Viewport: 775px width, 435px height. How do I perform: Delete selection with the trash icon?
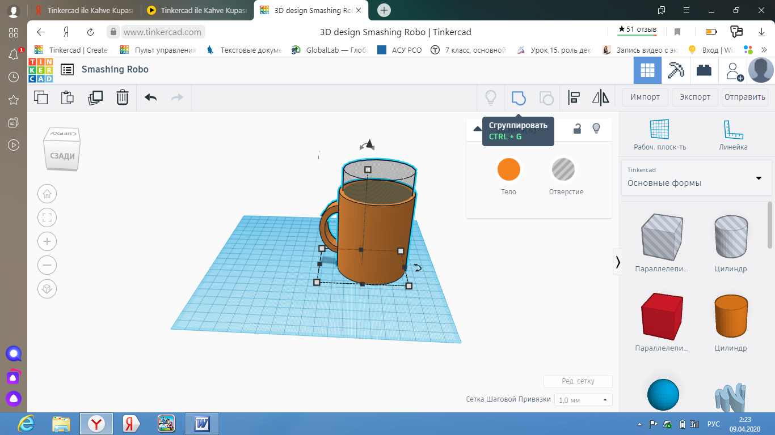point(122,97)
